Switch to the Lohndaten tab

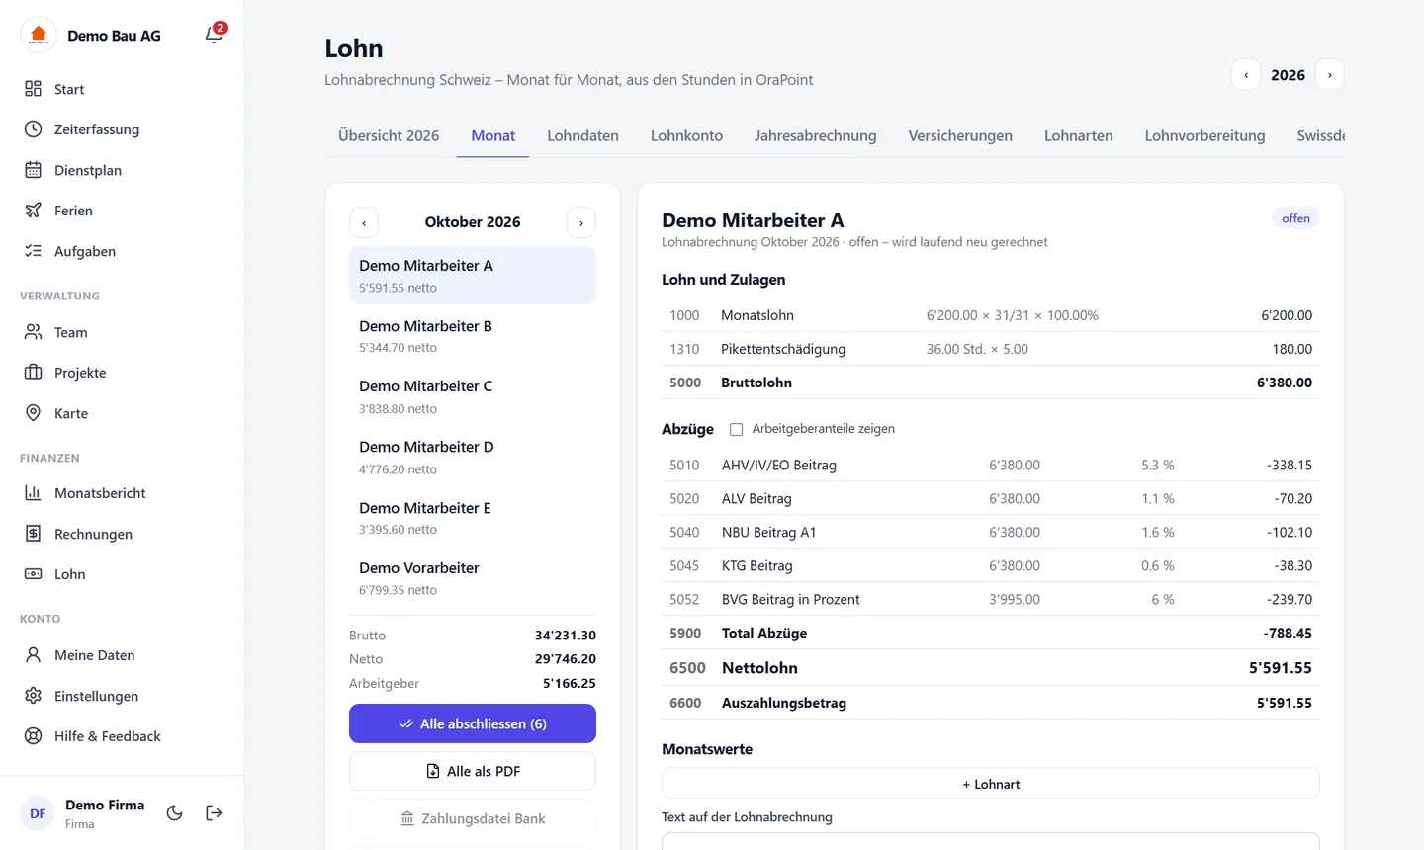point(582,136)
